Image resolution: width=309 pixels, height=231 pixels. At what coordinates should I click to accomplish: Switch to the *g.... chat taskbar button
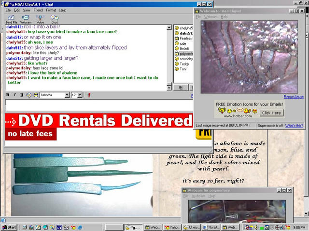click(x=134, y=227)
